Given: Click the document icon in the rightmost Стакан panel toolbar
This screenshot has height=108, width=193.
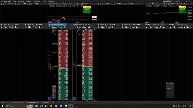Looking at the screenshot, I should [187, 27].
